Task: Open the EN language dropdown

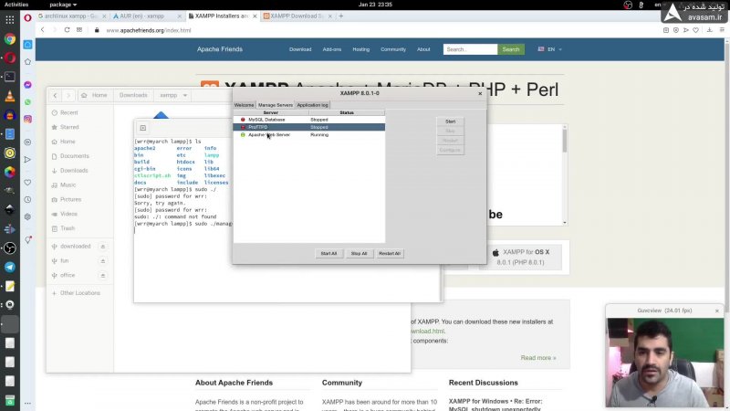Action: (x=550, y=49)
